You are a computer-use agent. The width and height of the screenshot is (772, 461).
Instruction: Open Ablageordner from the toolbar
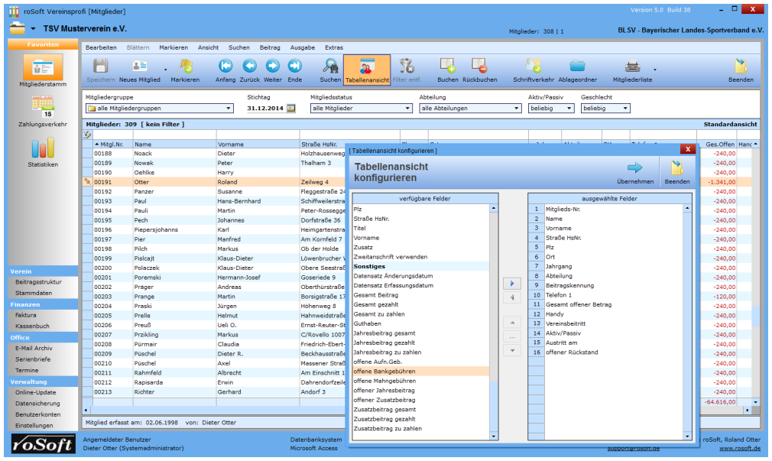577,67
